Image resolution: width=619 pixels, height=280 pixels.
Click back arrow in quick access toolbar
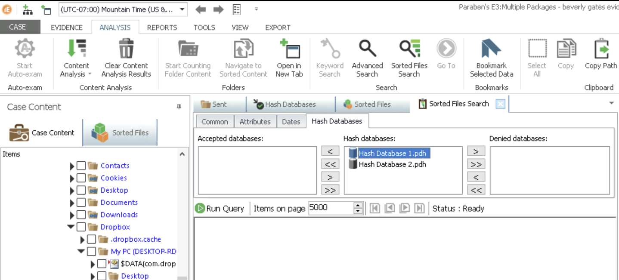[x=201, y=9]
